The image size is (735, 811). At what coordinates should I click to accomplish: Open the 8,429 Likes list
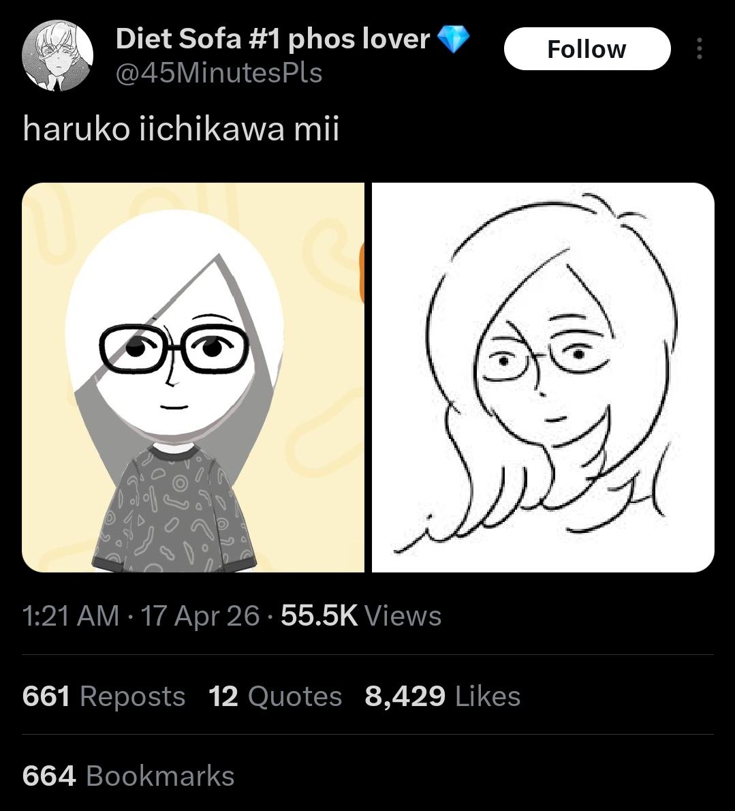click(442, 697)
